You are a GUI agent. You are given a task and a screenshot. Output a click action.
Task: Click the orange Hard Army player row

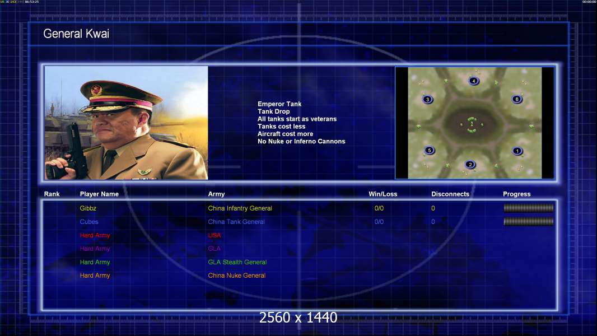tap(95, 276)
